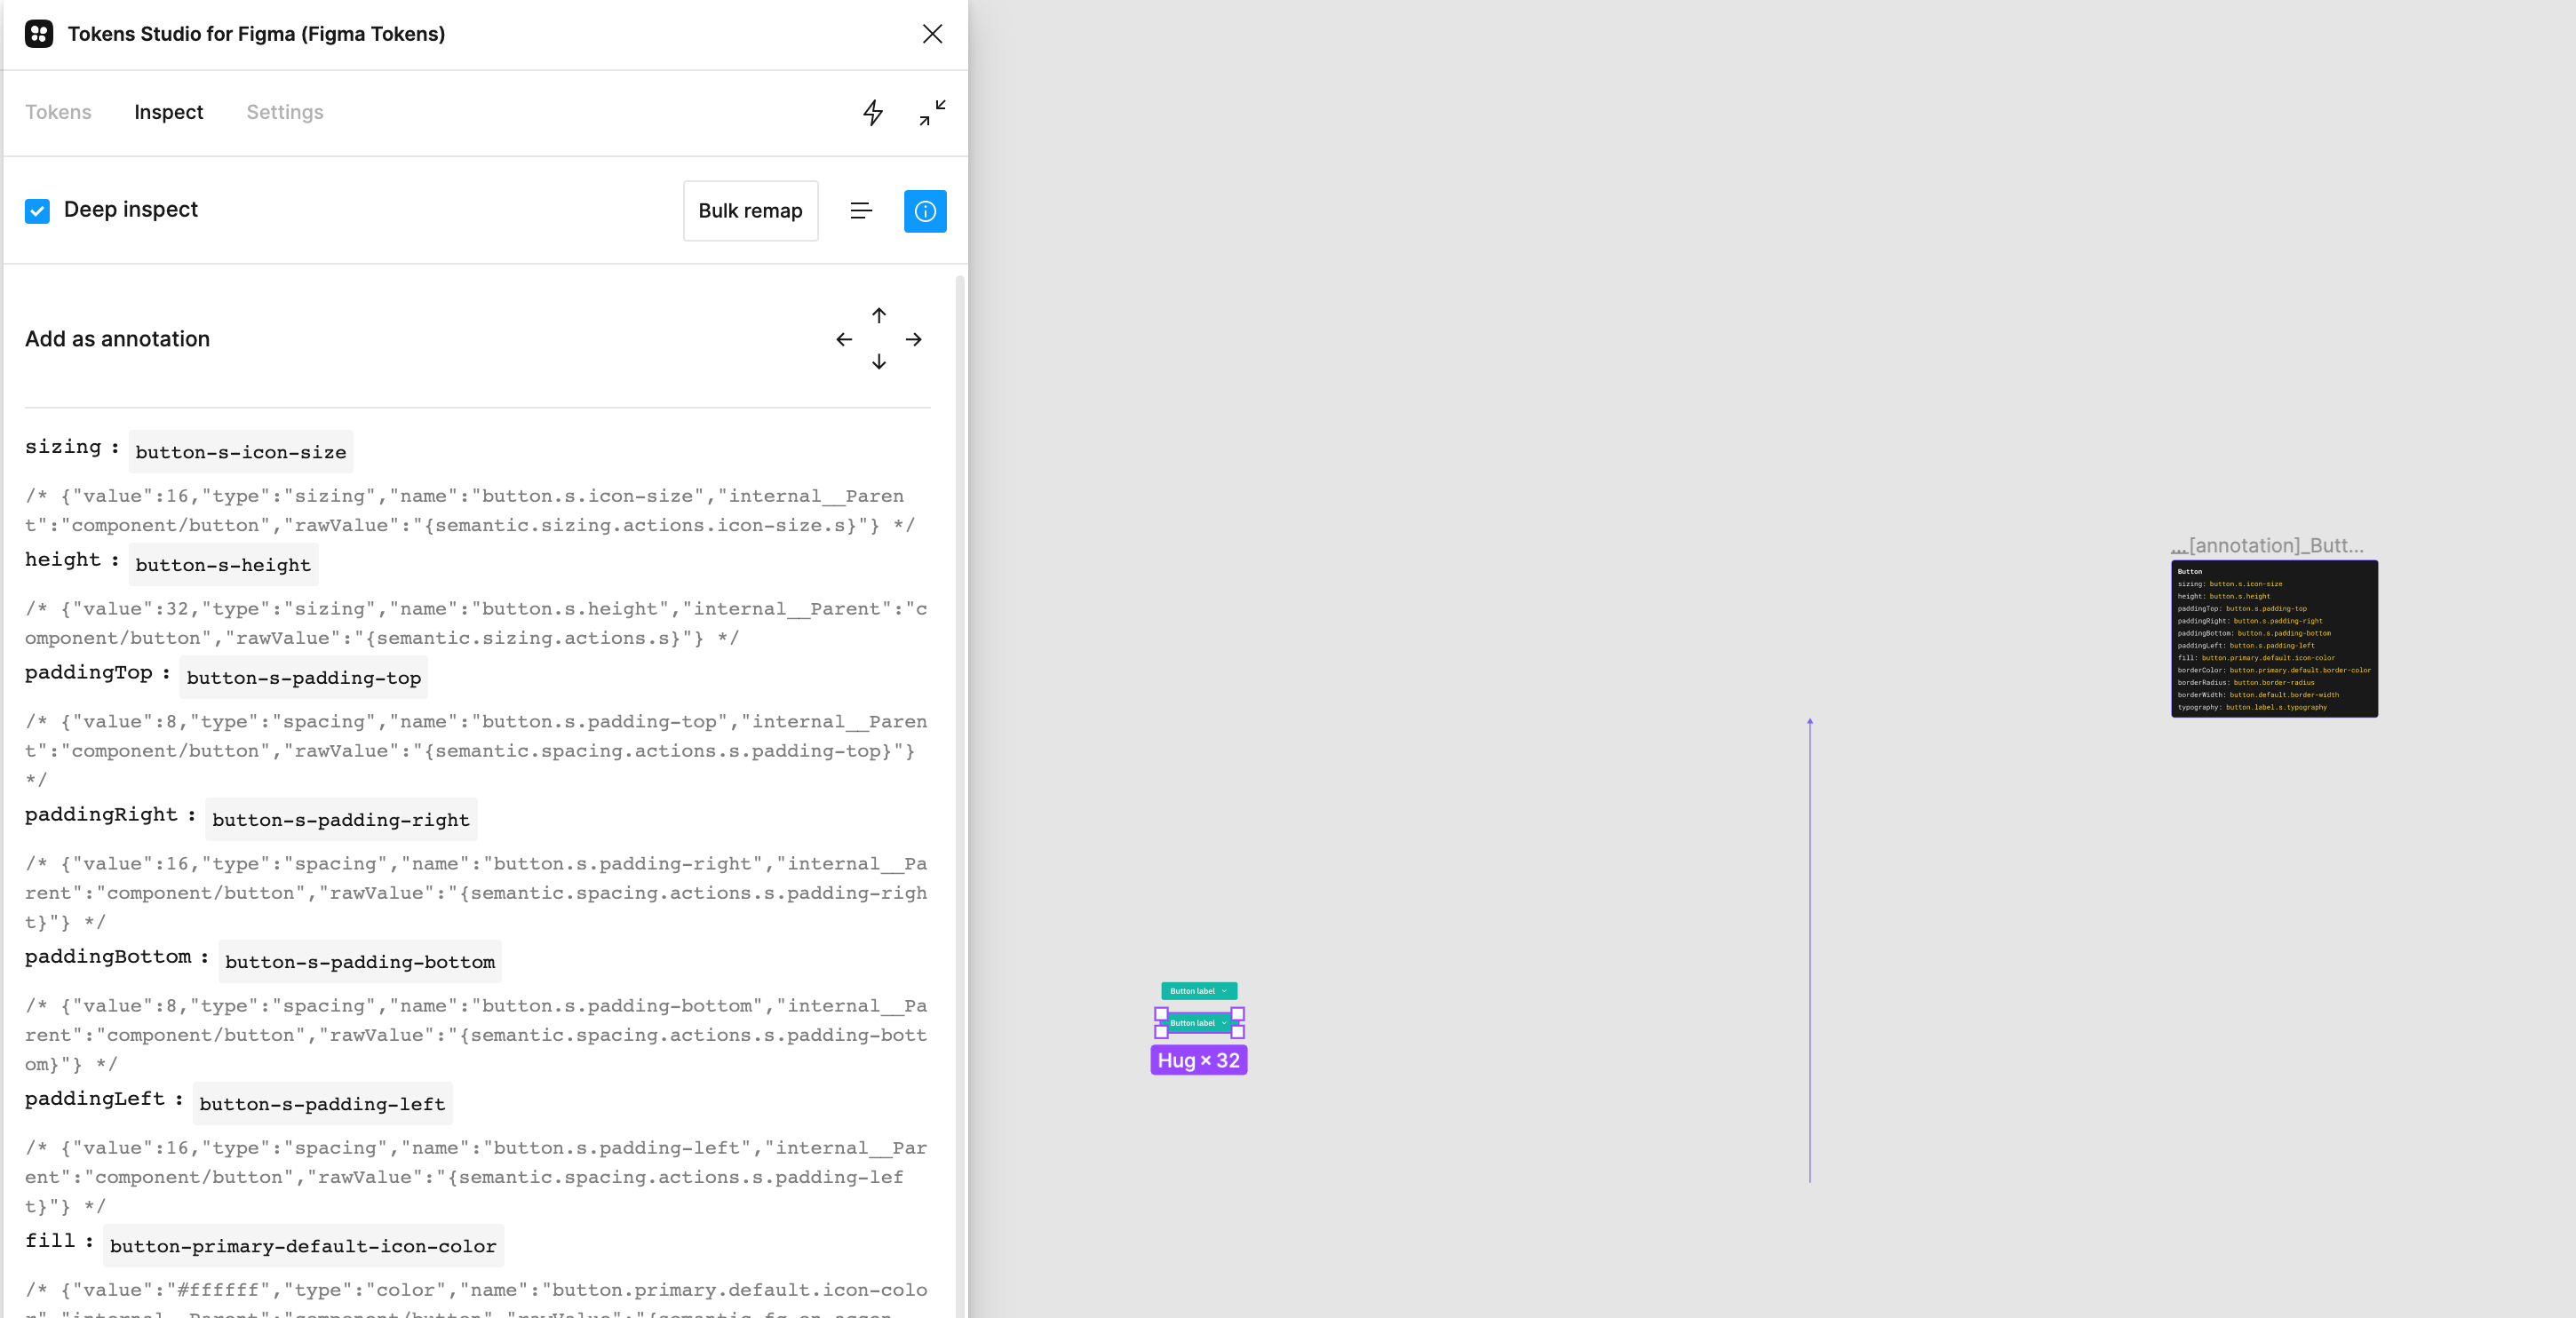Open the Settings tab

pos(284,112)
